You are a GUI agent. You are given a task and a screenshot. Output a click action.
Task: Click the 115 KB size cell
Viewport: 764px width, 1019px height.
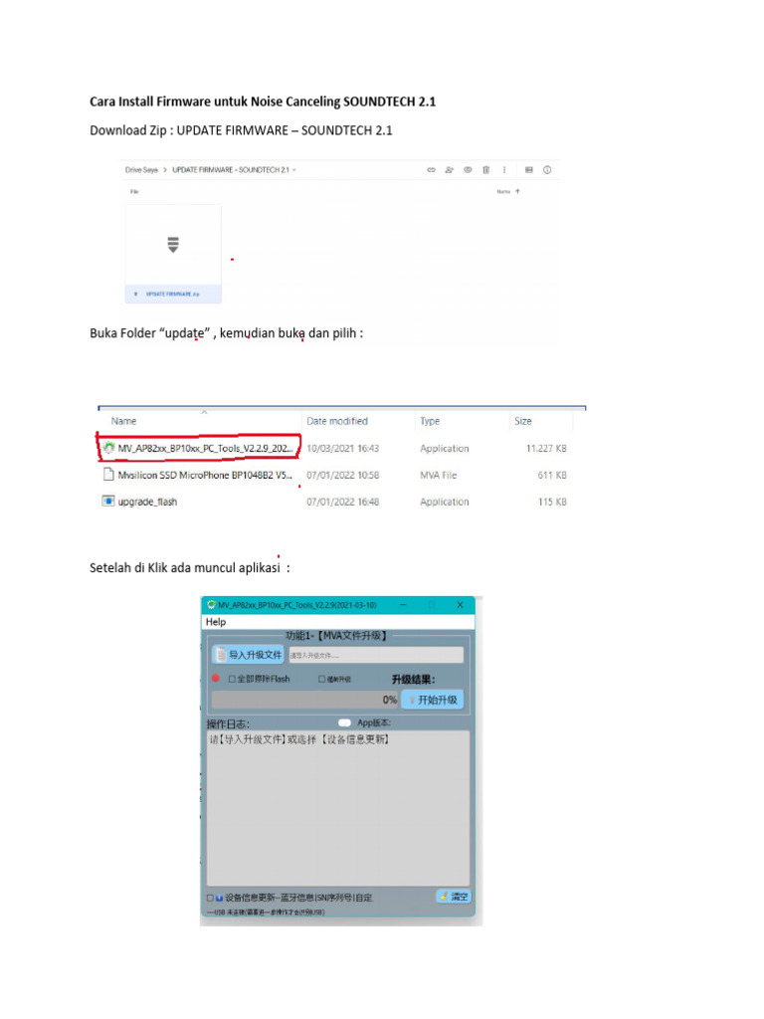coord(552,502)
